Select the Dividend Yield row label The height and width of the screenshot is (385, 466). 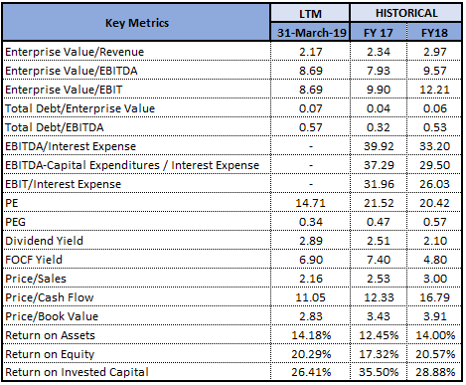point(44,241)
